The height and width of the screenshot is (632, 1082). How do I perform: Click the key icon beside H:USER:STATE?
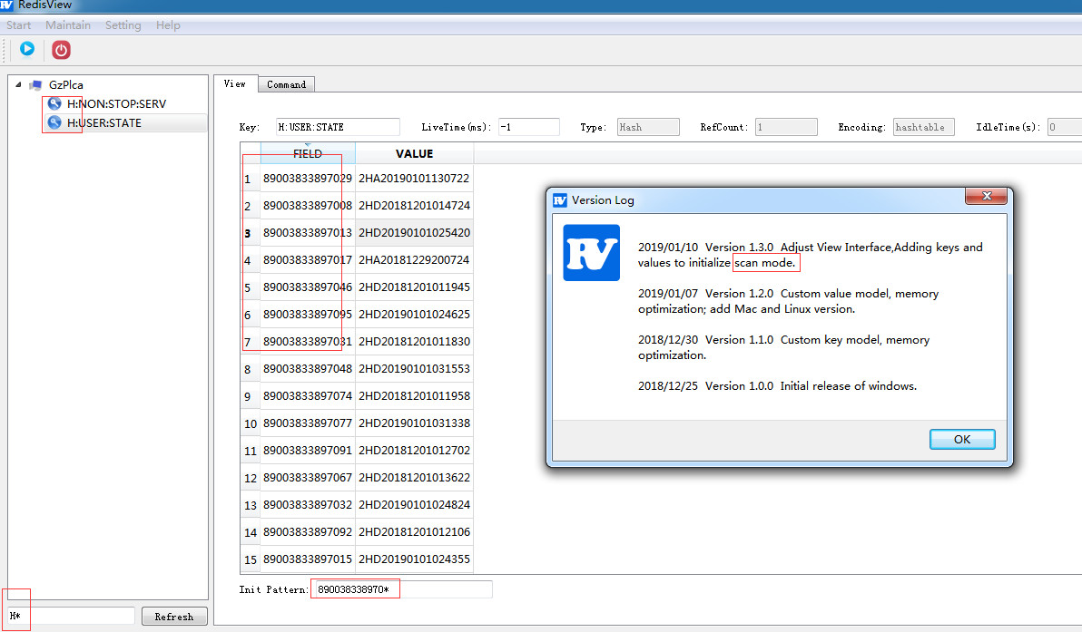[x=54, y=122]
